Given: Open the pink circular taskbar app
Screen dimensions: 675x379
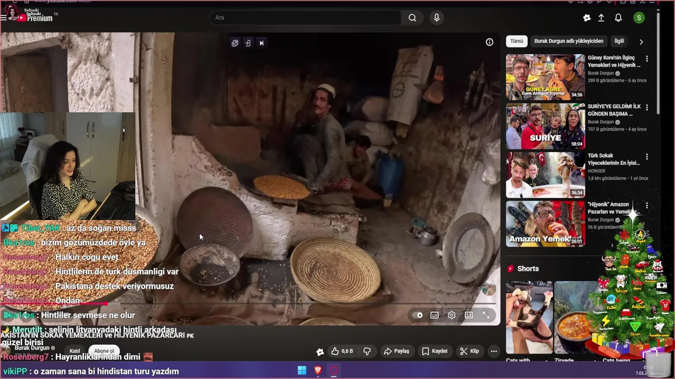Looking at the screenshot, I should pyautogui.click(x=334, y=370).
